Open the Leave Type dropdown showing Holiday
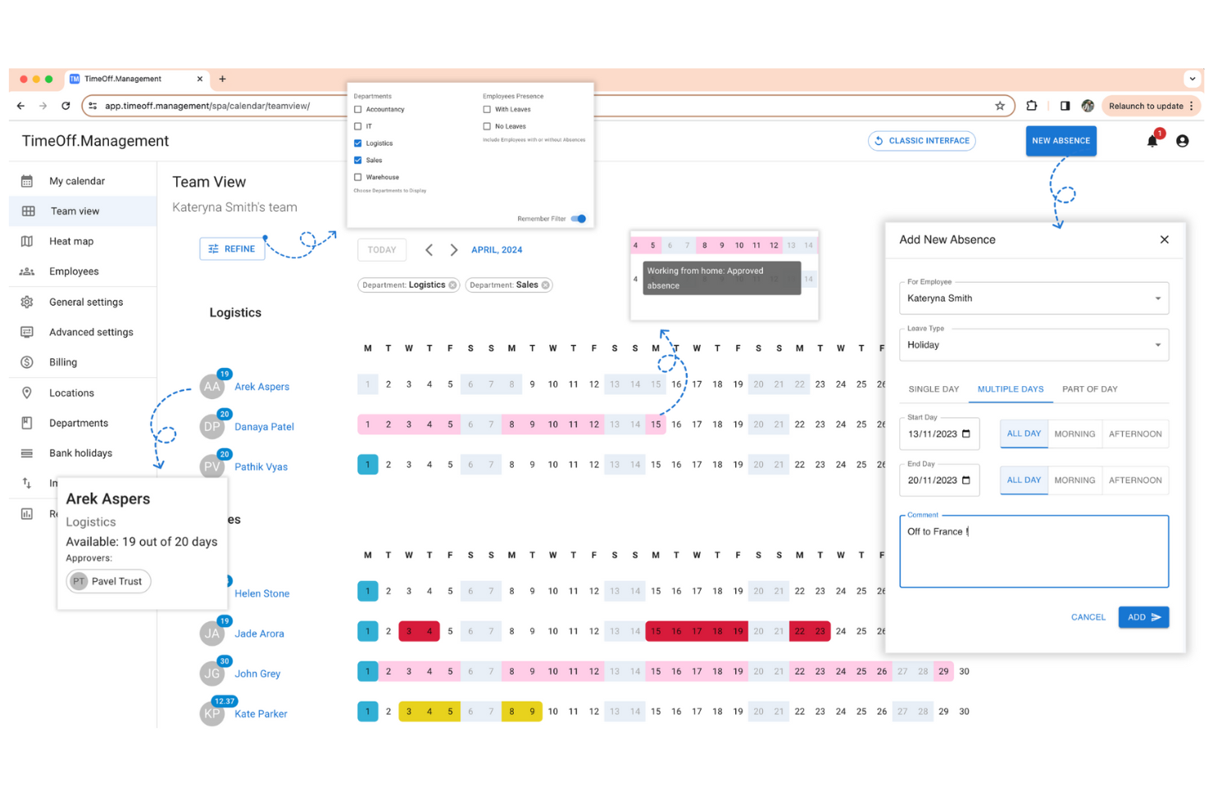The height and width of the screenshot is (809, 1213). [x=1157, y=344]
